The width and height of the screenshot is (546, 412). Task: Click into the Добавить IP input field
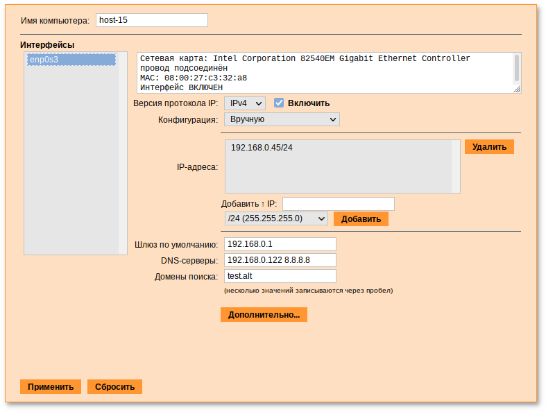click(x=338, y=204)
